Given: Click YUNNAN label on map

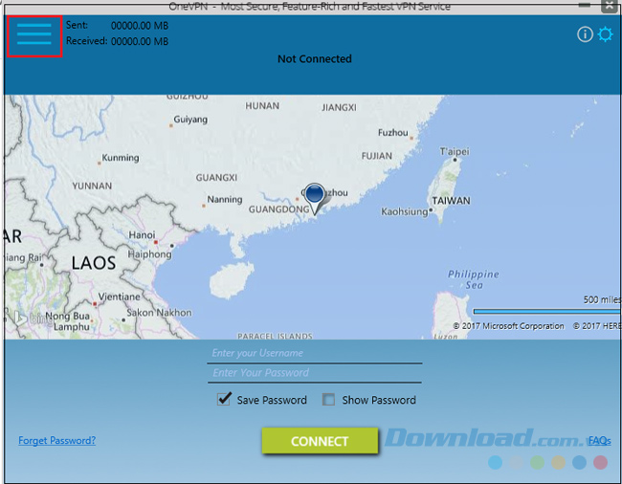Looking at the screenshot, I should click(x=92, y=186).
